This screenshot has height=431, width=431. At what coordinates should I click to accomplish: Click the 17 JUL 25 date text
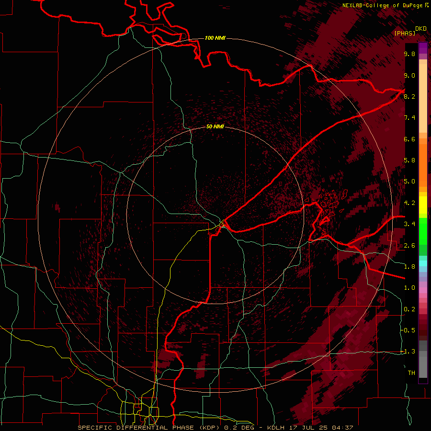click(x=309, y=428)
